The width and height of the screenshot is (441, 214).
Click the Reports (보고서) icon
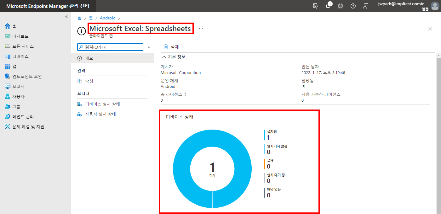coord(8,86)
